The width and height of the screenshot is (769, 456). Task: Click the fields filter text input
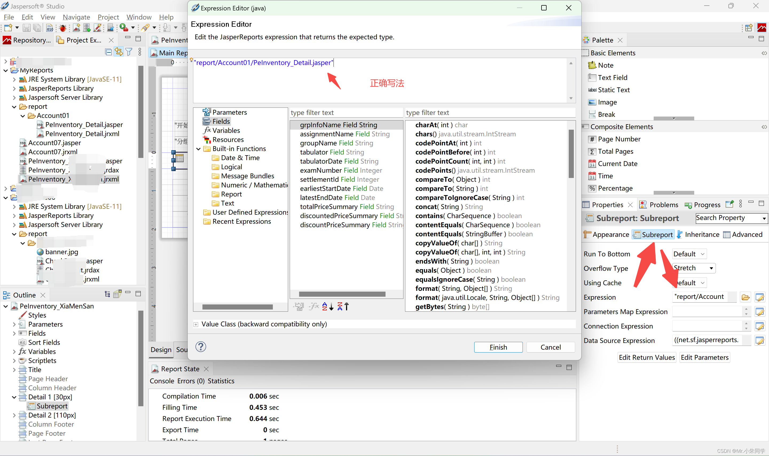[346, 113]
